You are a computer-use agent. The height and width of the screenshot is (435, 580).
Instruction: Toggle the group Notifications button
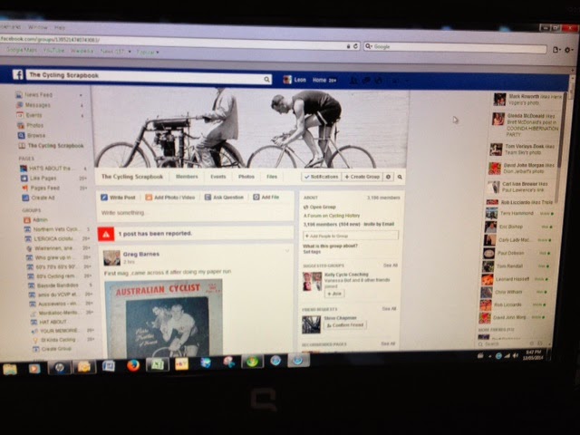(321, 177)
